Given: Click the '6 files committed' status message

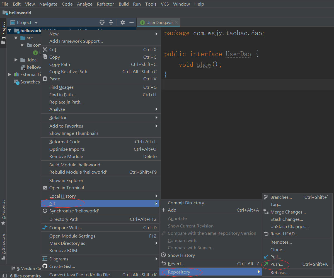Looking at the screenshot, I should (25, 276).
